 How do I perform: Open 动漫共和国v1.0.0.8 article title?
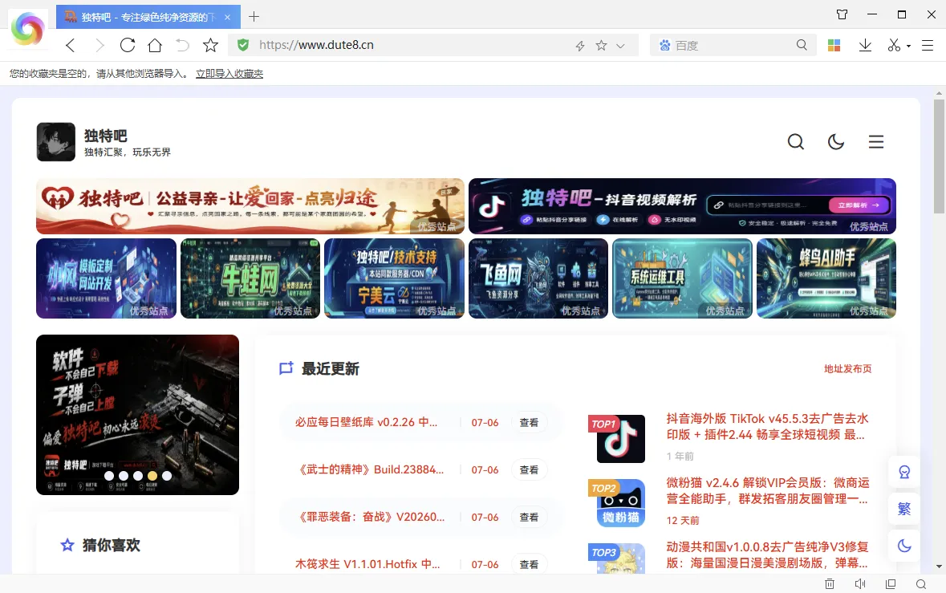[x=767, y=555]
